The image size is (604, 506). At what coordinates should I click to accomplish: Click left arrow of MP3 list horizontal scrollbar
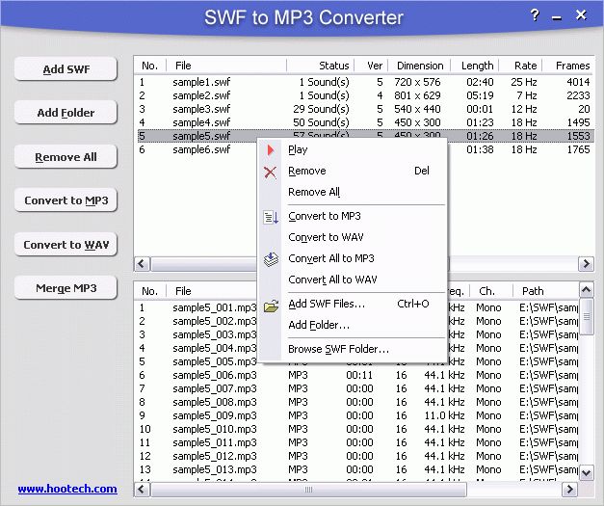142,490
